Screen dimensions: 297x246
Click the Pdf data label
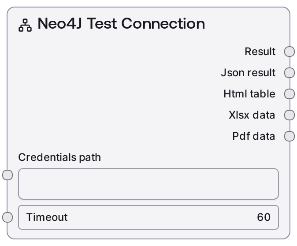[254, 136]
